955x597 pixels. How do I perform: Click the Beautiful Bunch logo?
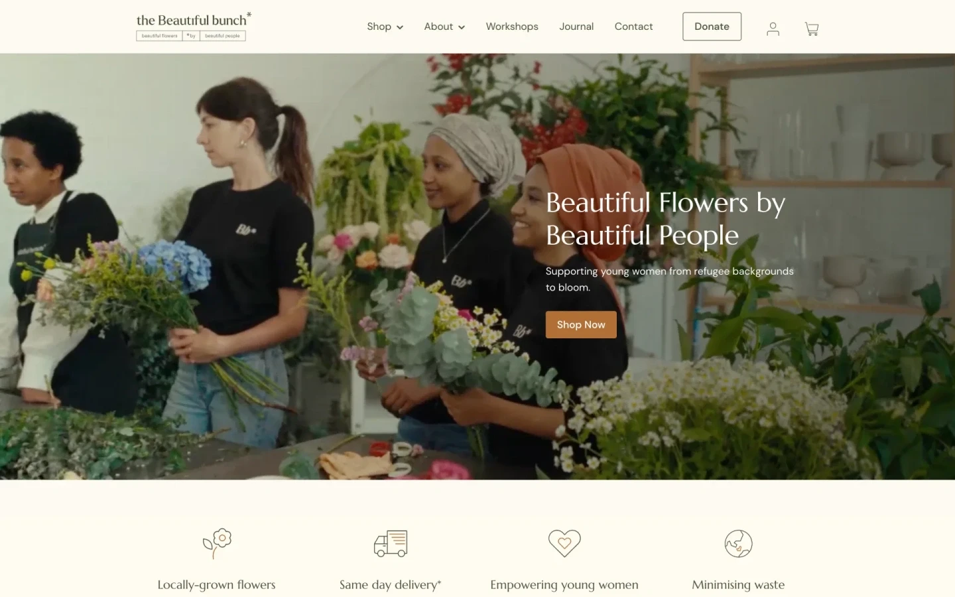pyautogui.click(x=193, y=27)
